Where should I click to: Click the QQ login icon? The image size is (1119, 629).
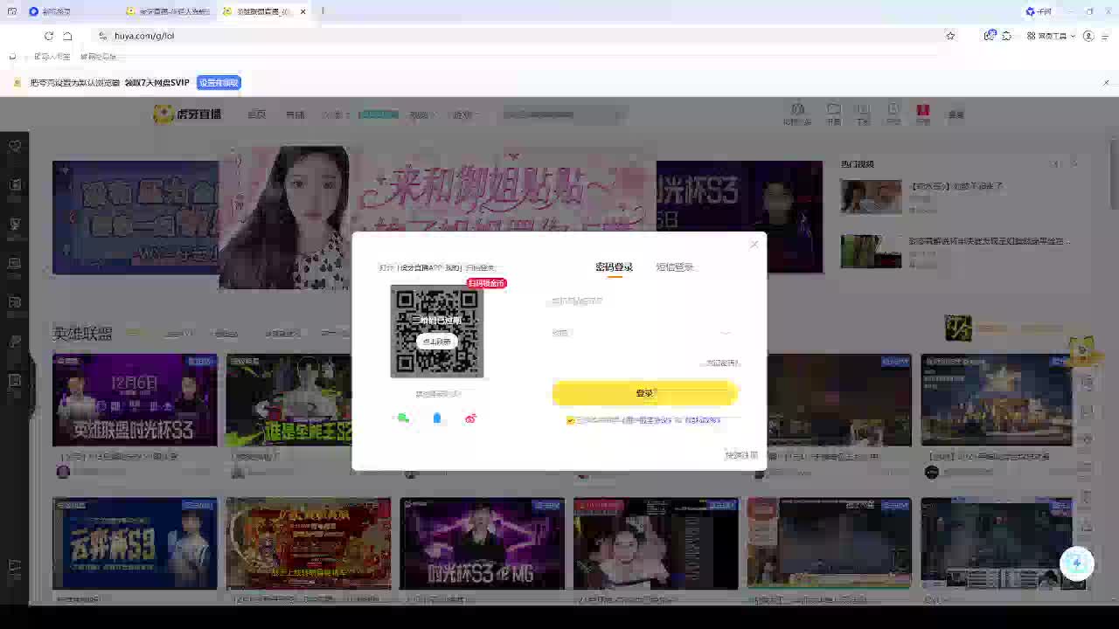pyautogui.click(x=437, y=418)
